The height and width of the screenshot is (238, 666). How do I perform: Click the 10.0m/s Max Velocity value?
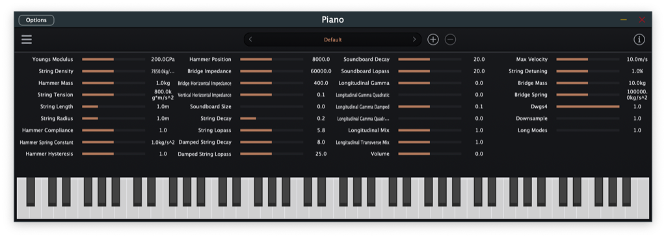click(x=637, y=59)
